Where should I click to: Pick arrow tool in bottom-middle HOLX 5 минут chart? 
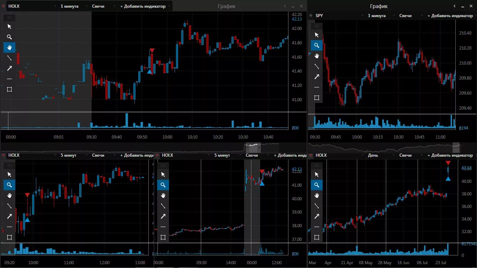[163, 216]
